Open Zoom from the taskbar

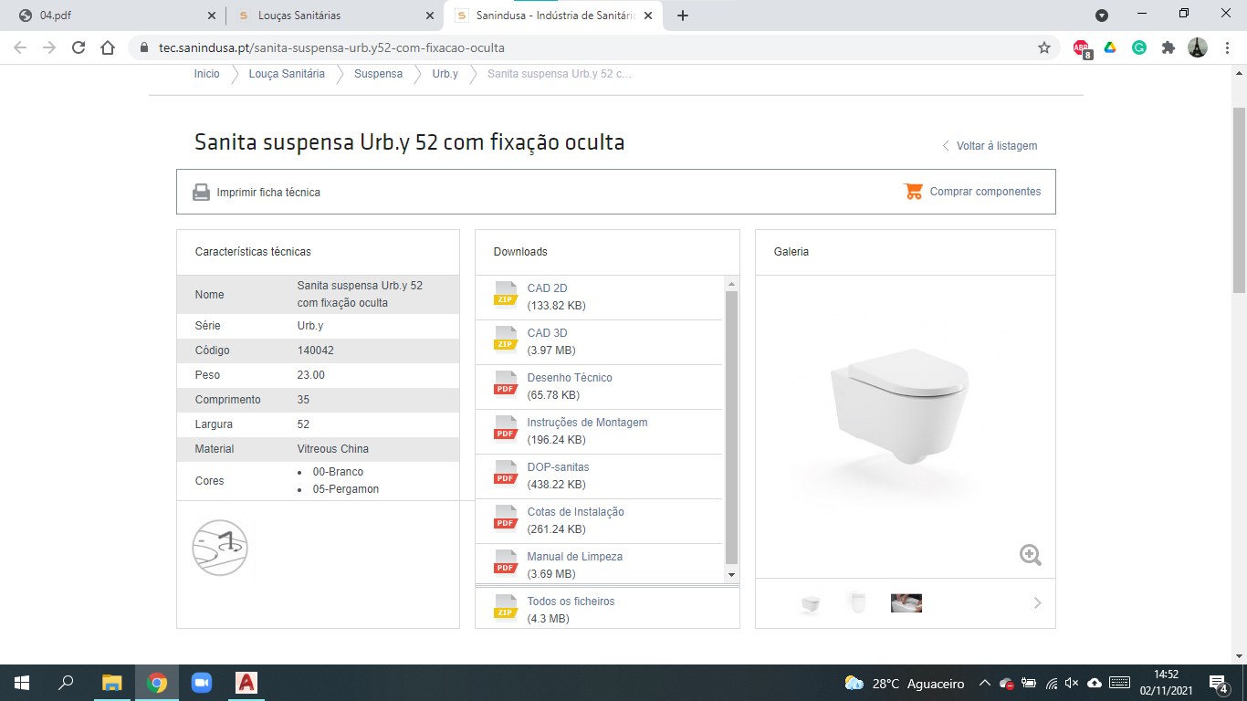(201, 683)
